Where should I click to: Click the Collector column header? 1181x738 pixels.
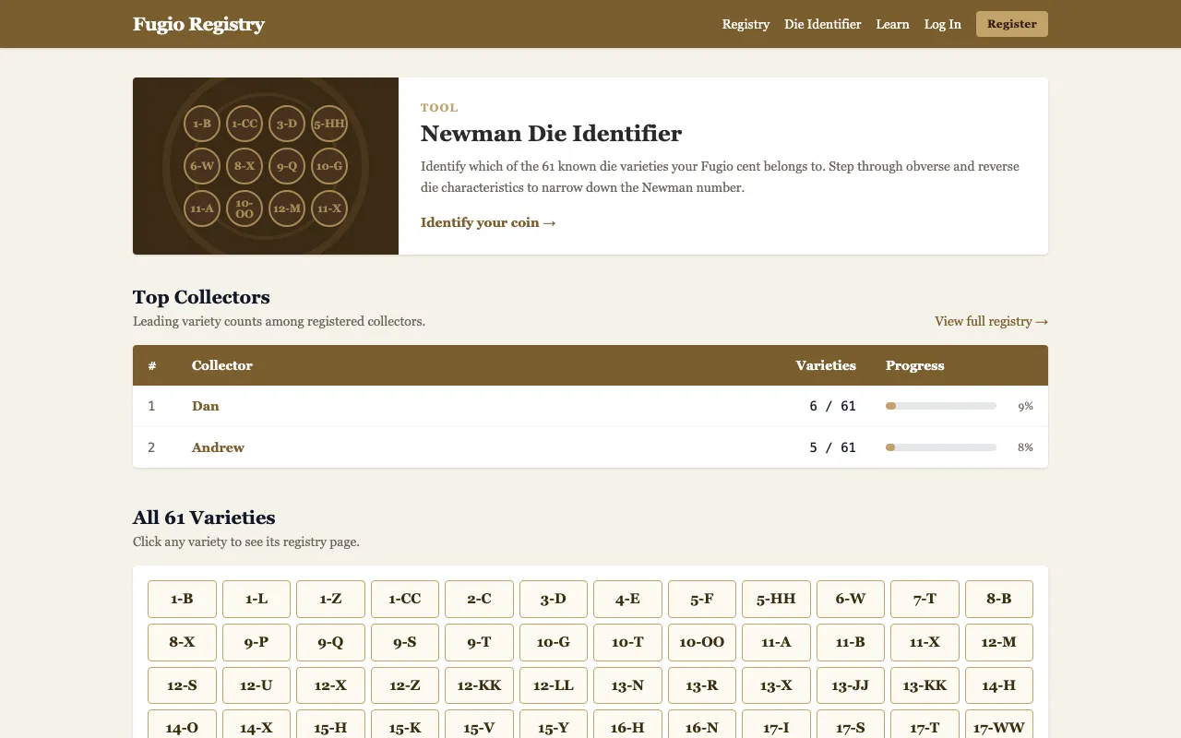222,365
